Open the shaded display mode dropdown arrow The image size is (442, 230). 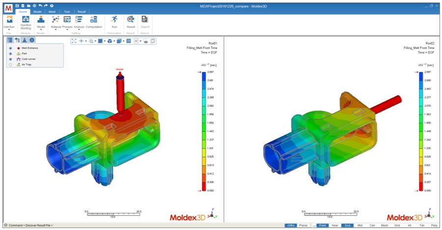(x=123, y=41)
